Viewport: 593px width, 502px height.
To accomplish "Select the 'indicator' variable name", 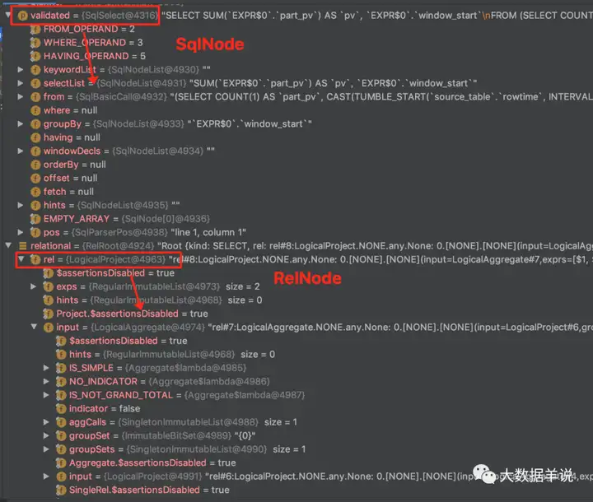I will click(x=88, y=409).
